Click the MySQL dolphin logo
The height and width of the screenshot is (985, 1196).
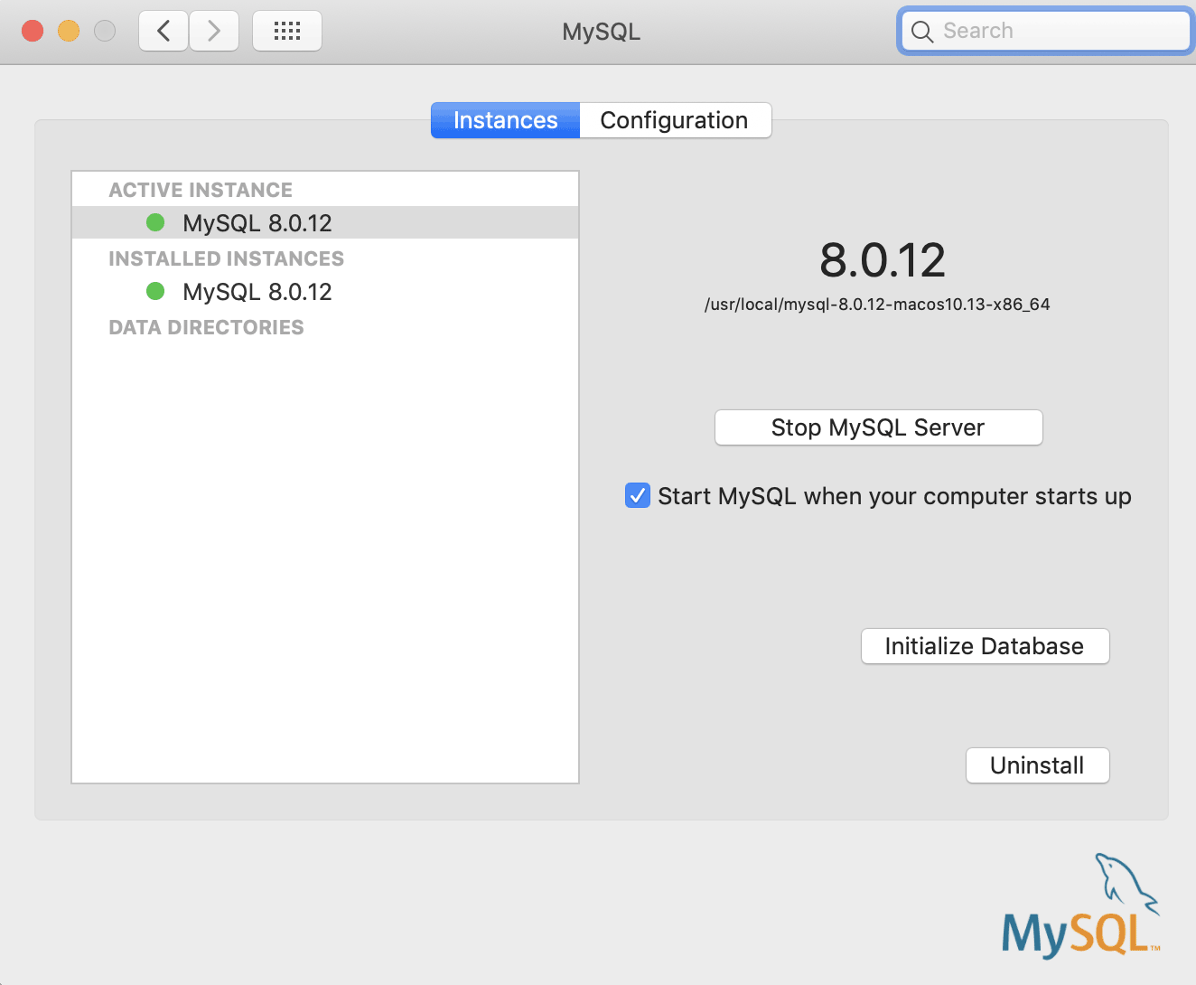[1081, 905]
